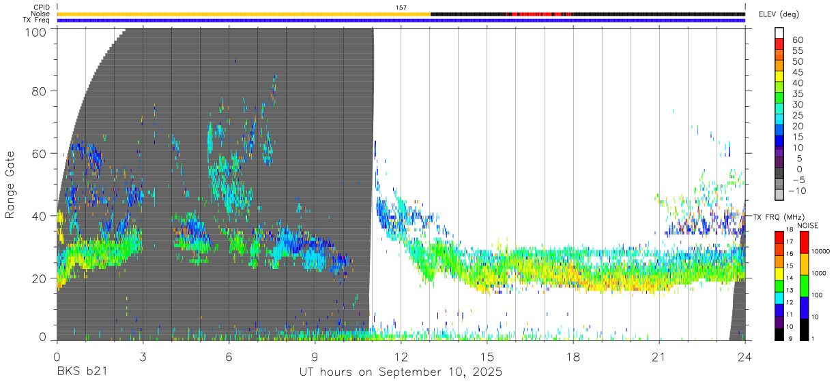Click the y-axis tick label 60

point(40,153)
